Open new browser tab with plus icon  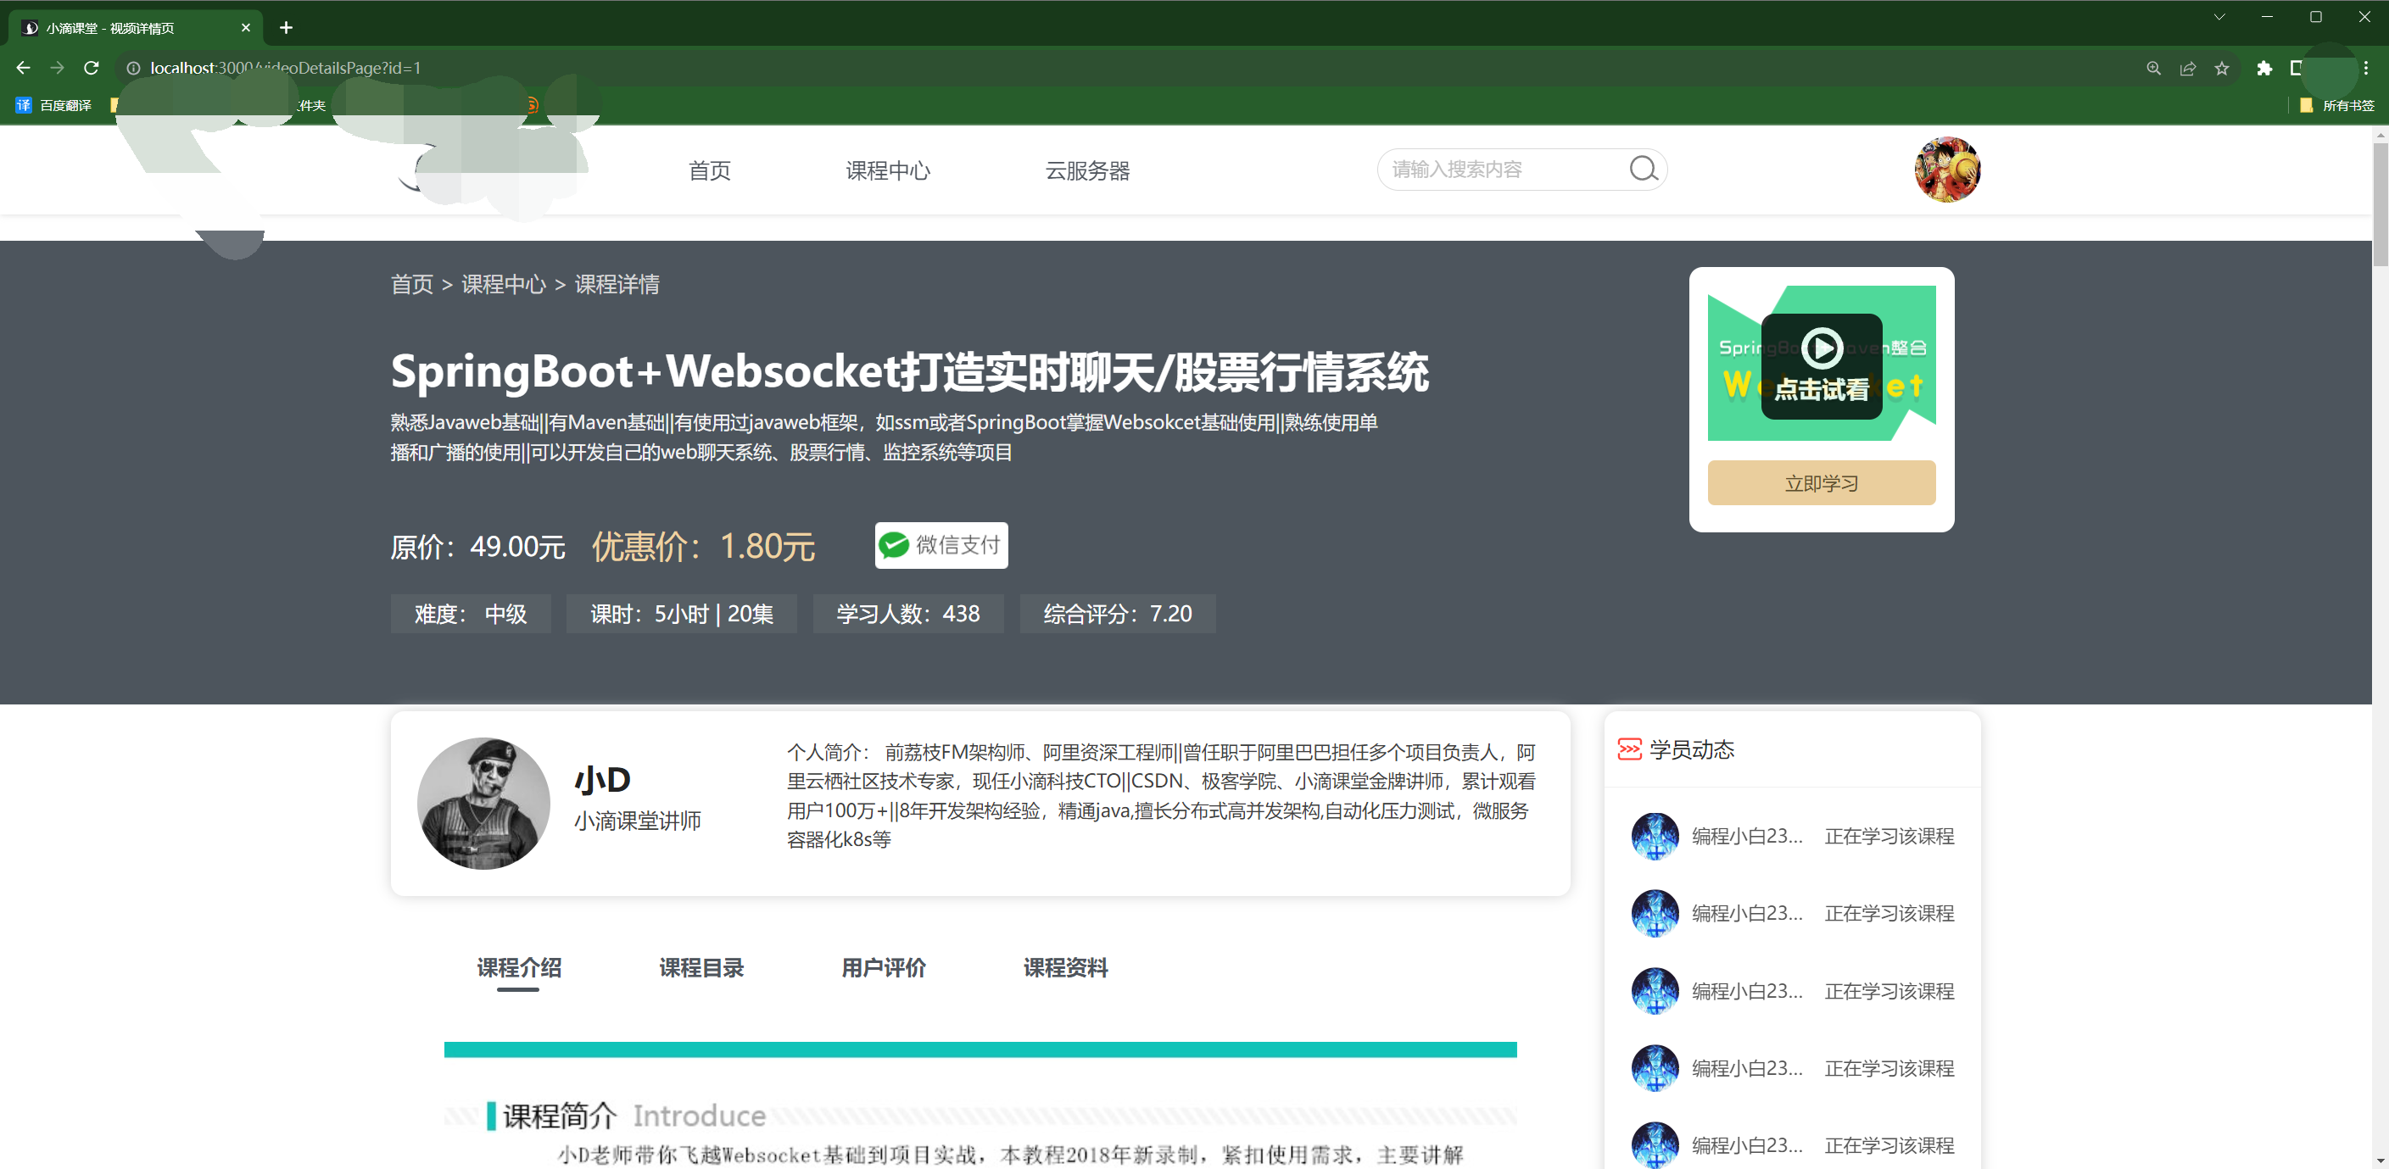287,28
